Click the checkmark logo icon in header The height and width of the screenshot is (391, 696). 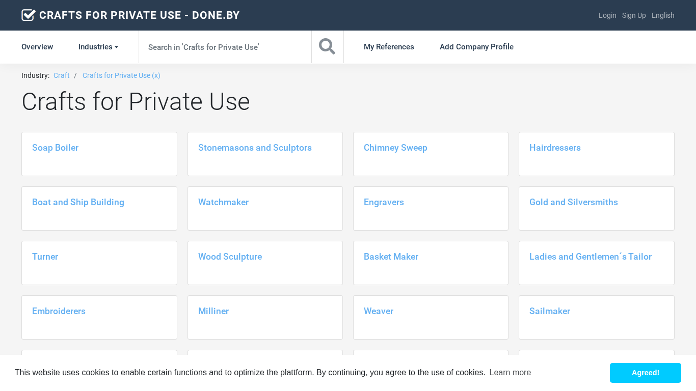coord(29,15)
